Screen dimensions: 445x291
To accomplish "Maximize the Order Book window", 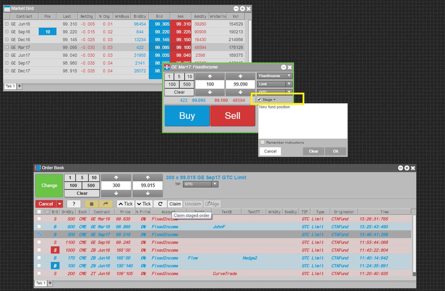I will point(407,168).
